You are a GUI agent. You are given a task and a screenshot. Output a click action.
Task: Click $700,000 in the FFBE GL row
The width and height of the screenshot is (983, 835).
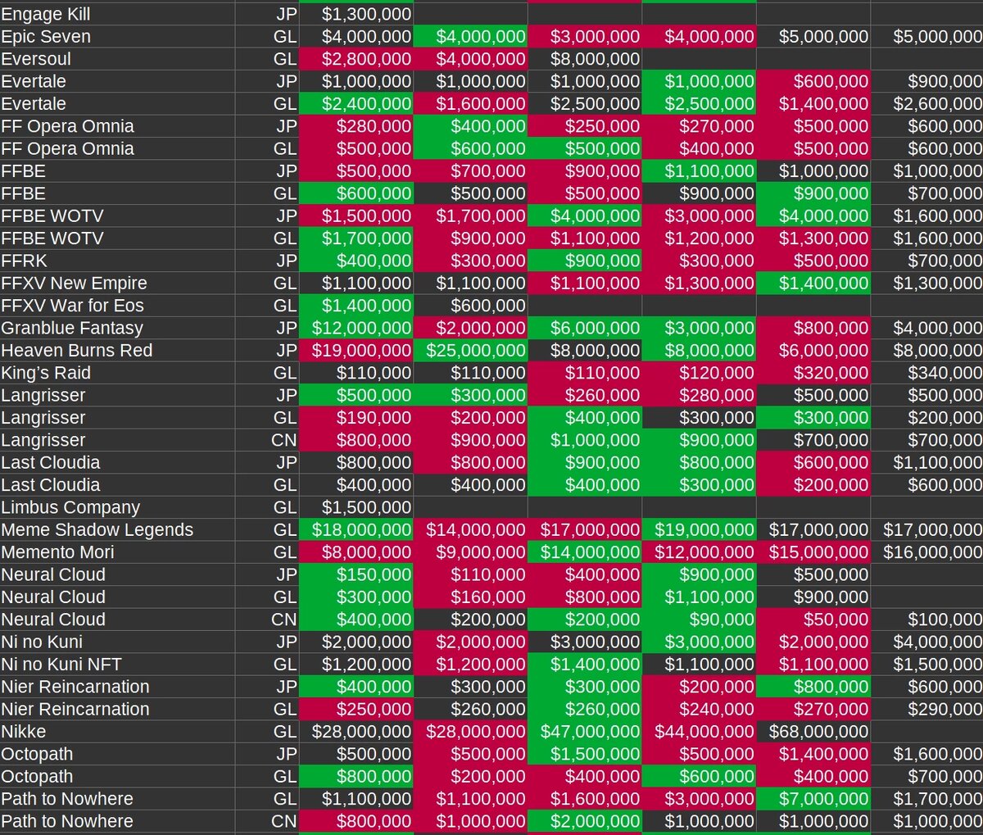tap(927, 193)
